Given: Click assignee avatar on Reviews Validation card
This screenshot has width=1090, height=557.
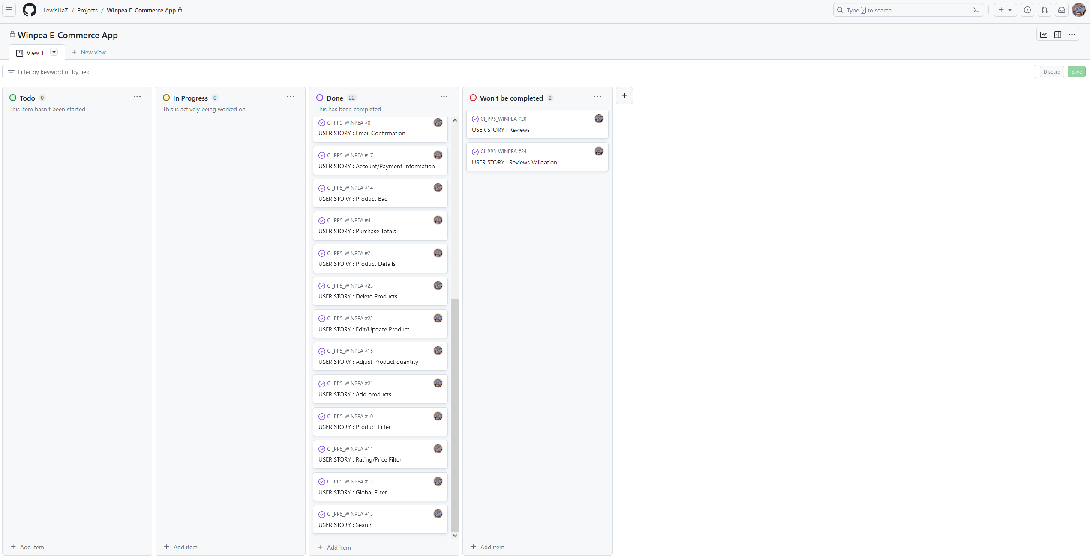Looking at the screenshot, I should click(x=599, y=151).
